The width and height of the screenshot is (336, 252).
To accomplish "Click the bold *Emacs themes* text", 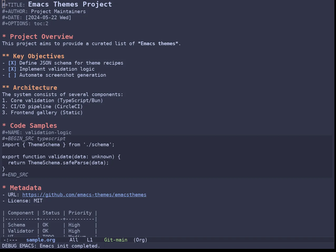I will 158,44.
